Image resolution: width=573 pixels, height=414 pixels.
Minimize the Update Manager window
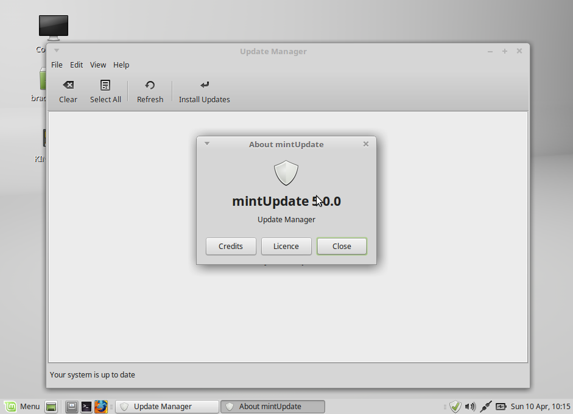tap(490, 52)
